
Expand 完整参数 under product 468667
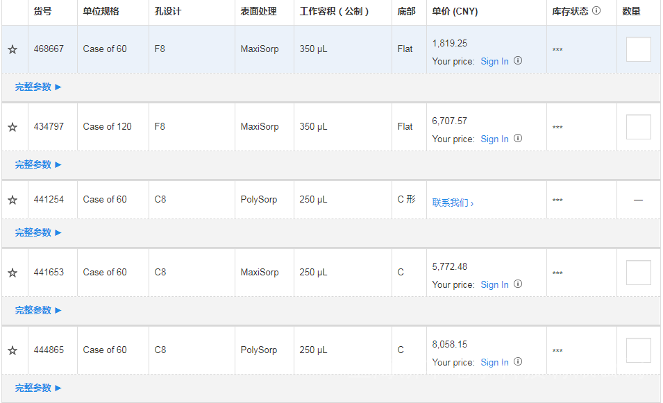pos(38,87)
